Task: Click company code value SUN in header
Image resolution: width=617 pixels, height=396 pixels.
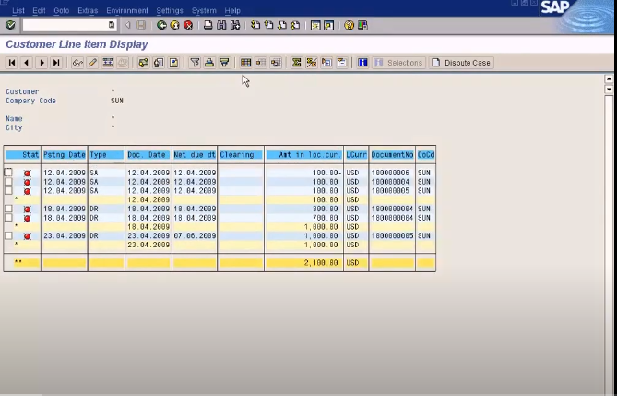Action: pyautogui.click(x=117, y=101)
